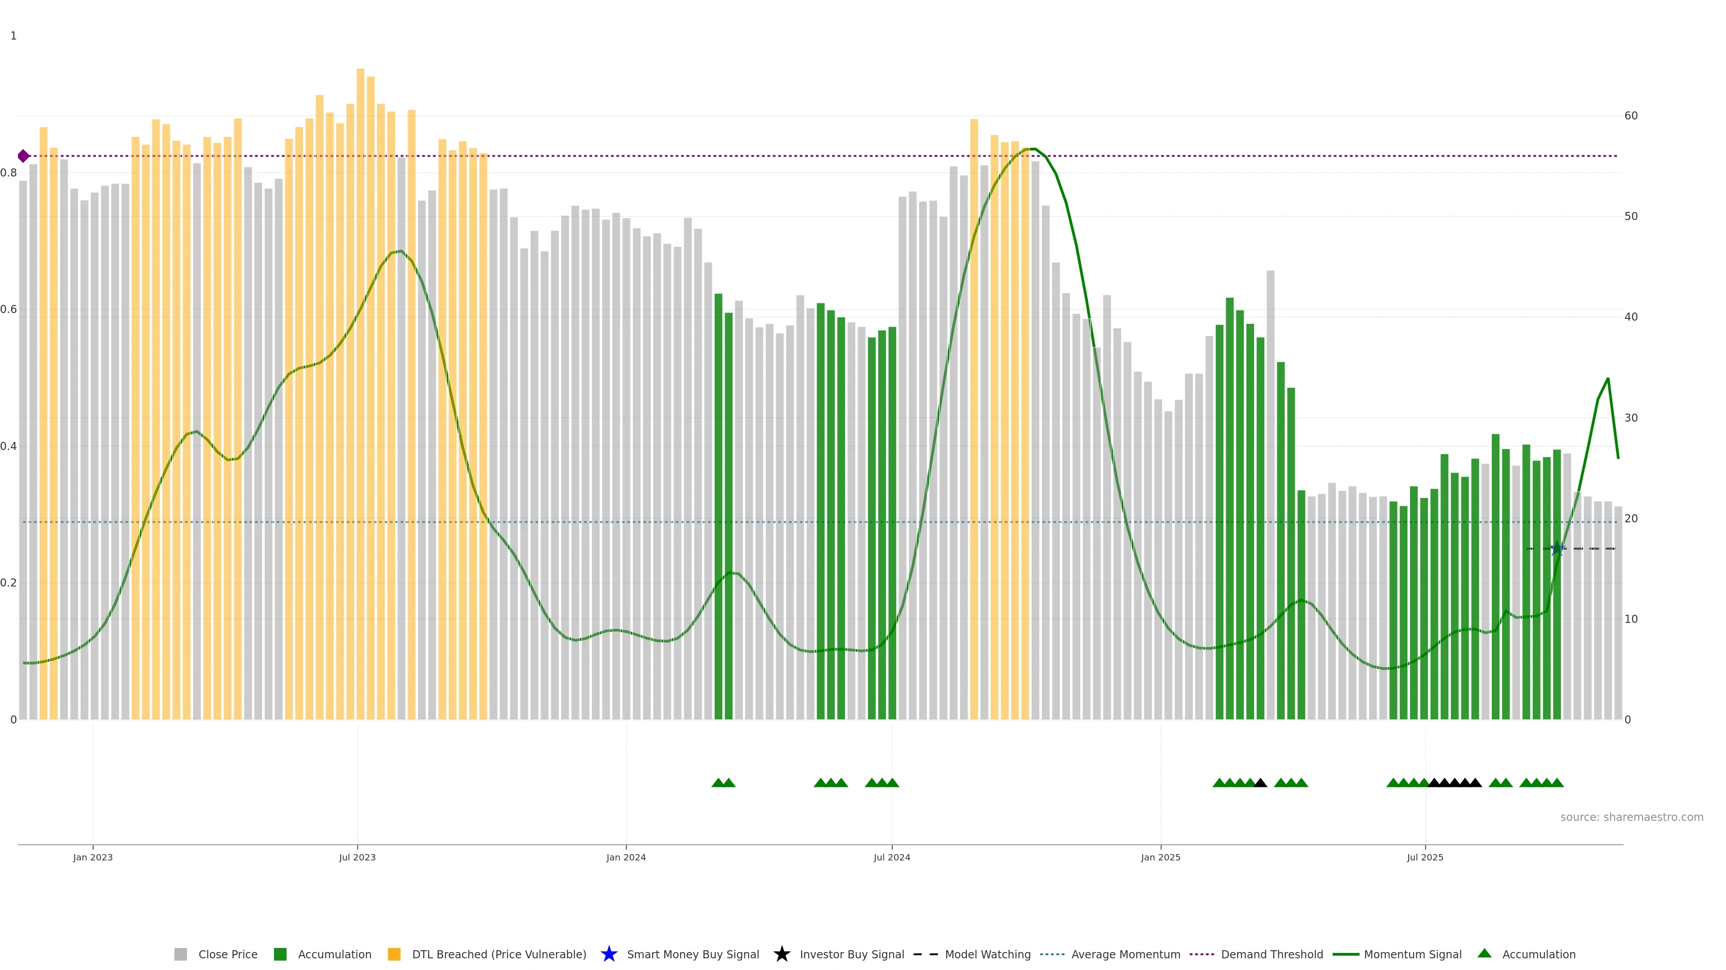Click the green triangle Accumulation legend icon
Image resolution: width=1726 pixels, height=970 pixels.
coord(1484,953)
